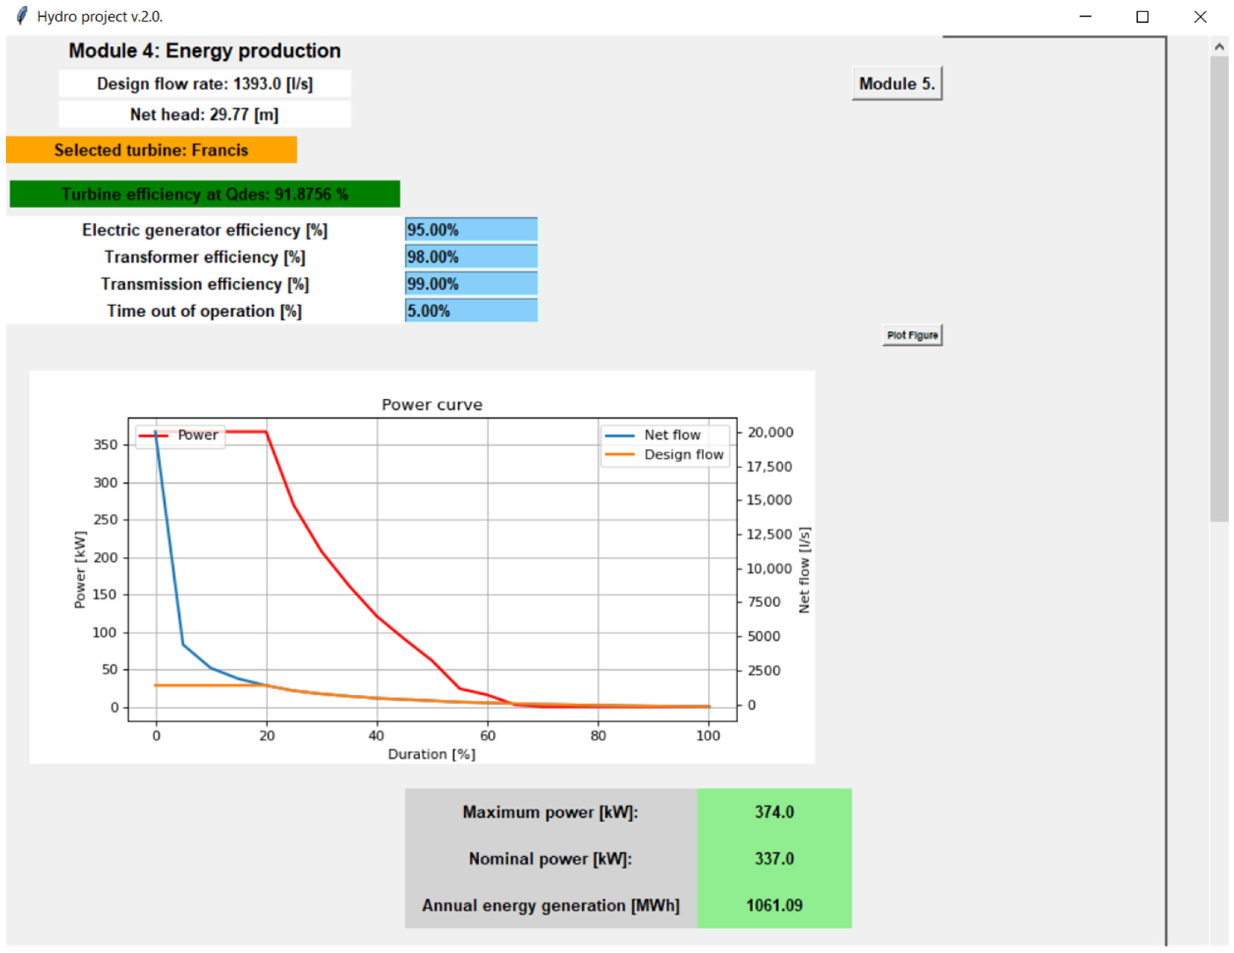The width and height of the screenshot is (1234, 953).
Task: Click the Net head value label
Action: [205, 115]
